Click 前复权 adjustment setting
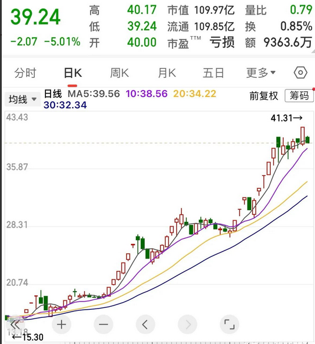 click(x=264, y=96)
